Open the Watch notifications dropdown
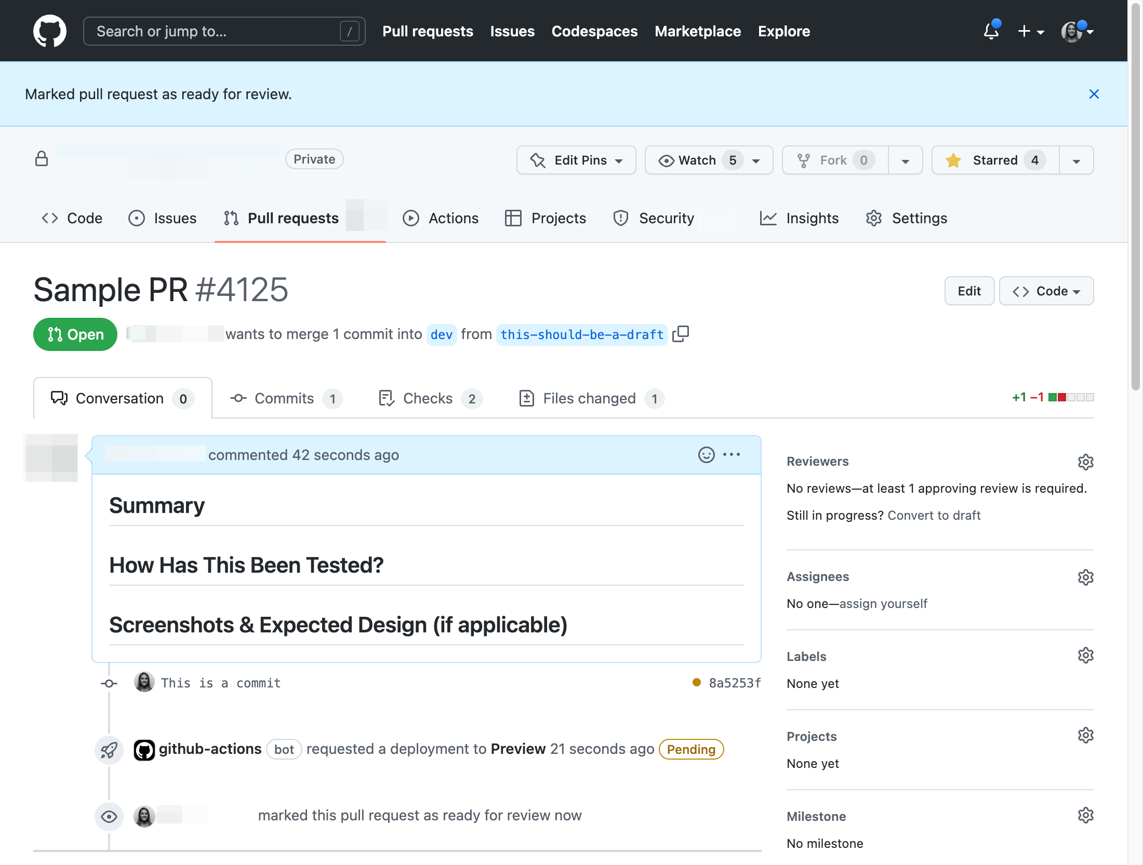The image size is (1143, 865). (709, 160)
